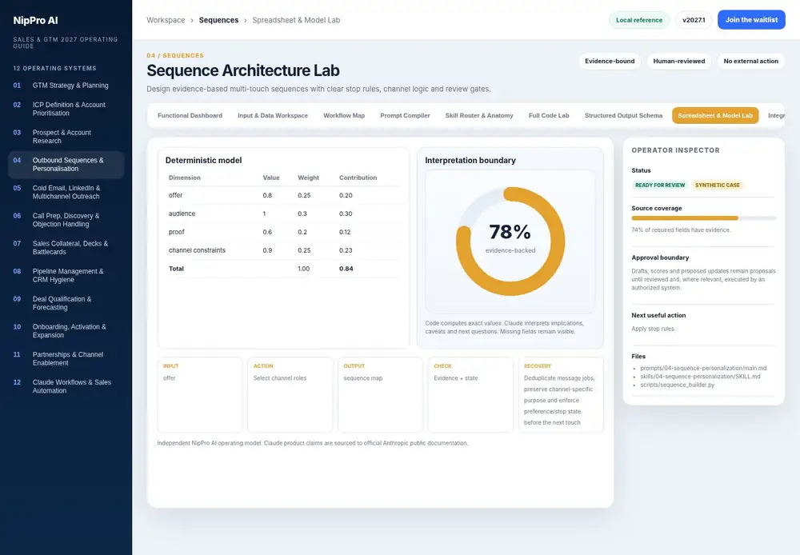Click the INPUT step card
Image resolution: width=800 pixels, height=555 pixels.
click(x=199, y=394)
